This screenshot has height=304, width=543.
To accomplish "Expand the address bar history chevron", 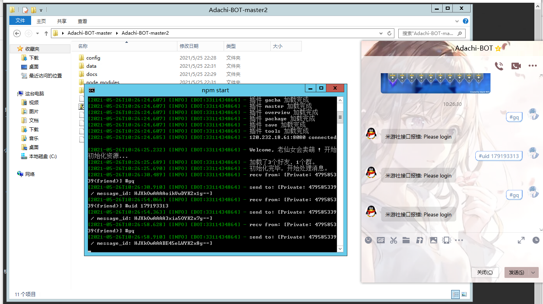I will click(x=381, y=33).
